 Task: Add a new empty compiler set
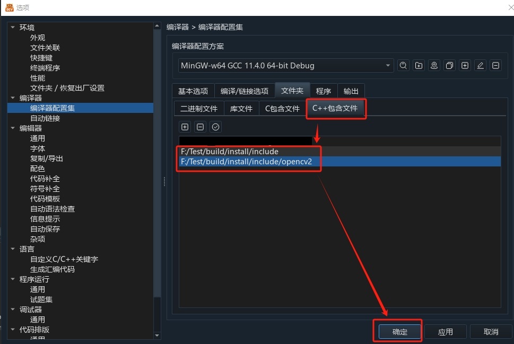[x=465, y=65]
